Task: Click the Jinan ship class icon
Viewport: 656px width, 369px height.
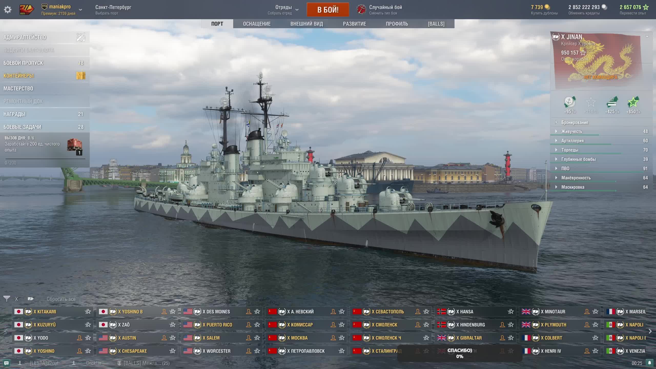Action: [x=556, y=37]
